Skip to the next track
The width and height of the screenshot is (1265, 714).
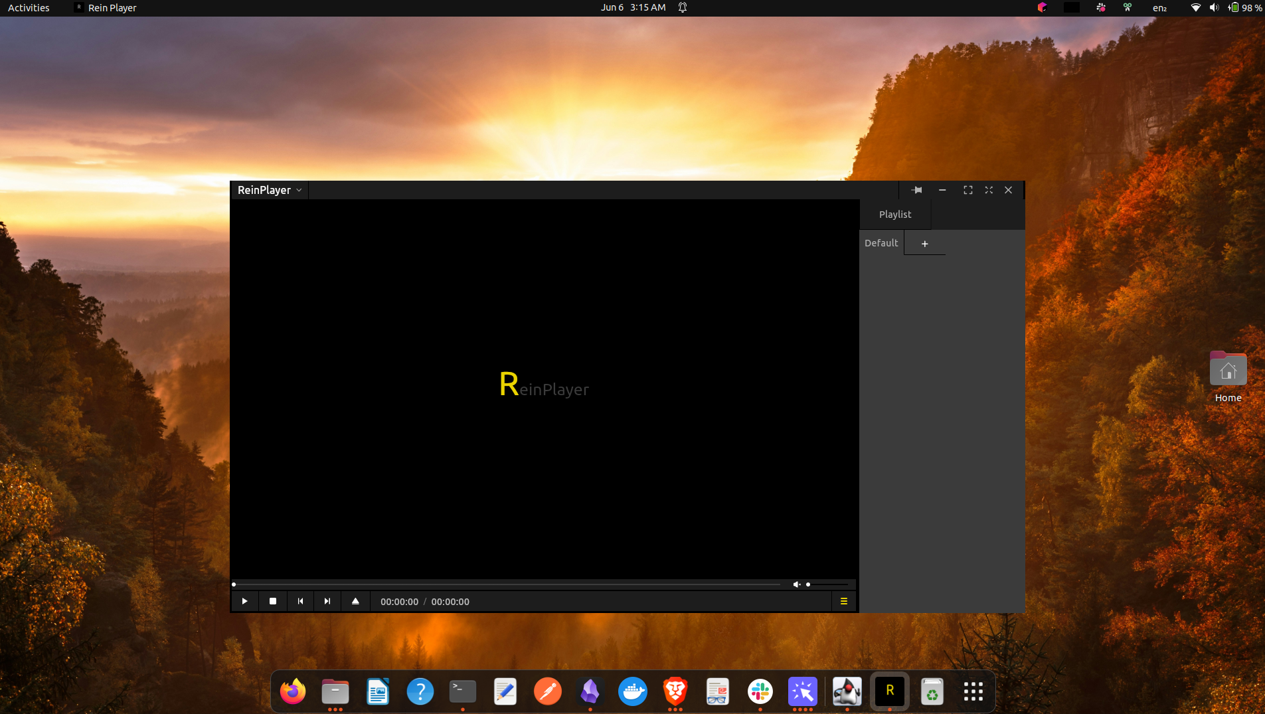pos(327,601)
